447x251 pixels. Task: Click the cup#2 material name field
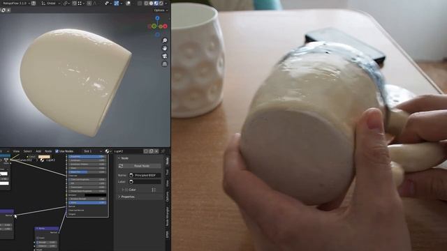coord(128,151)
